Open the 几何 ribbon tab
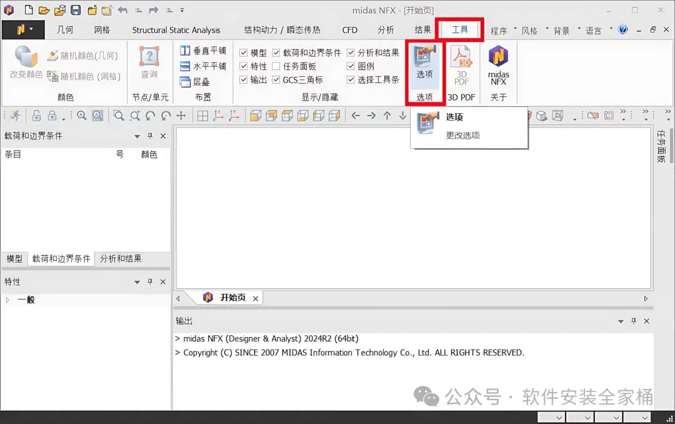The width and height of the screenshot is (675, 424). coord(65,30)
